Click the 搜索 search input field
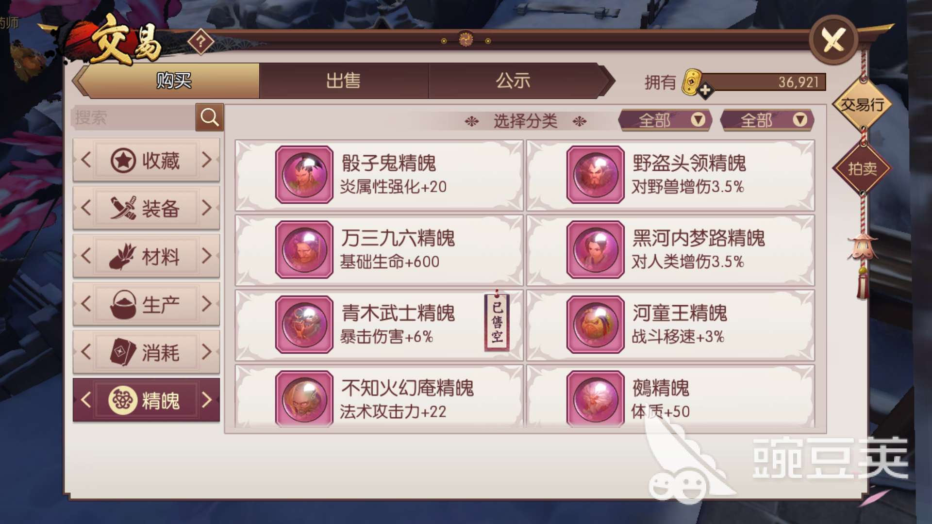 [x=134, y=117]
